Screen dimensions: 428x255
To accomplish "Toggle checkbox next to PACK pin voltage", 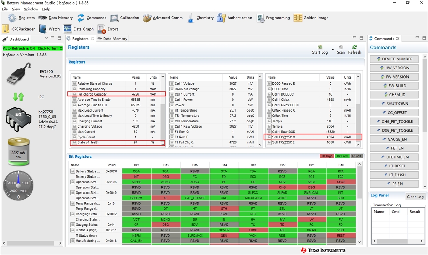I will tap(172, 89).
